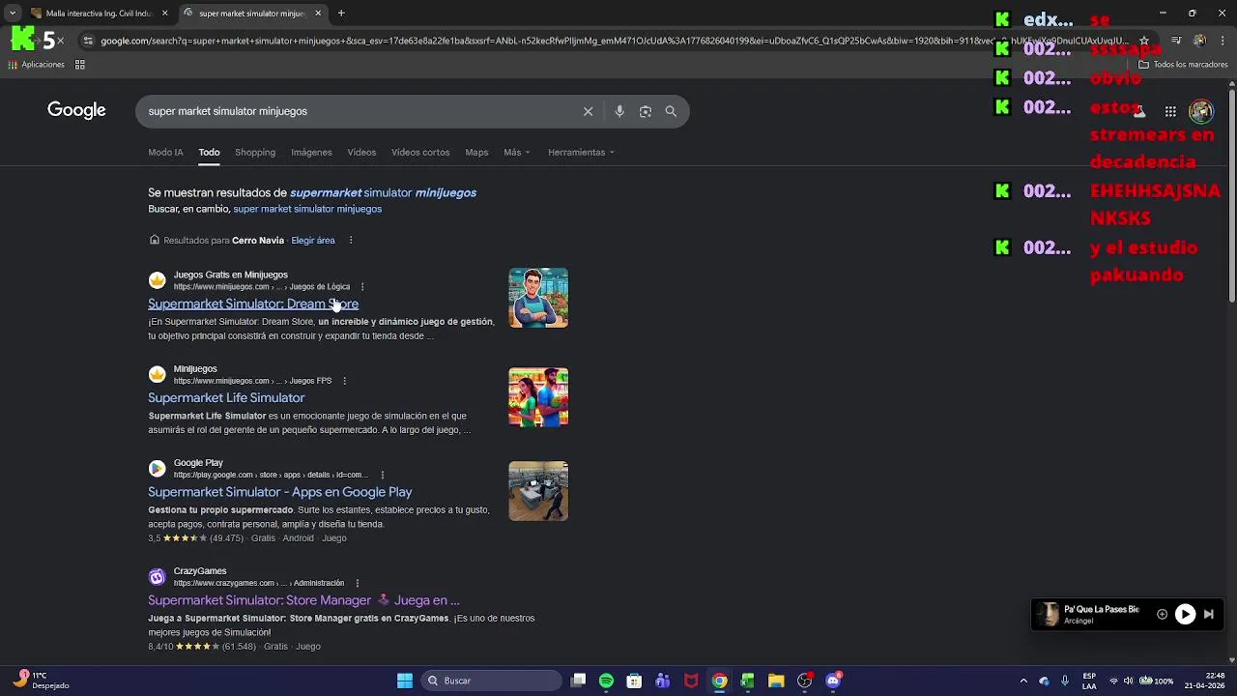Open Chrome media controls icon in toolbar
1237x696 pixels.
point(1176,41)
